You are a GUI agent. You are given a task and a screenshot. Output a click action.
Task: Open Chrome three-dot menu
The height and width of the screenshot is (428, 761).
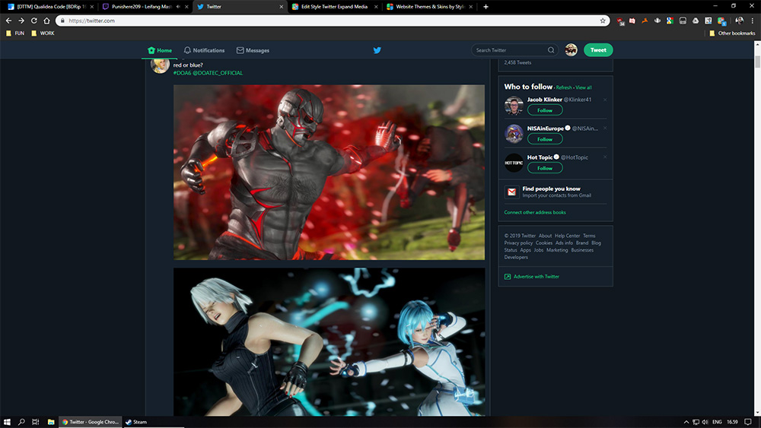pyautogui.click(x=753, y=21)
